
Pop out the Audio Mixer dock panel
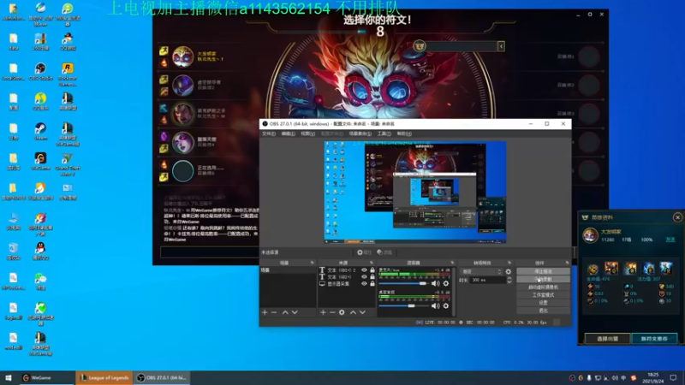coord(452,263)
